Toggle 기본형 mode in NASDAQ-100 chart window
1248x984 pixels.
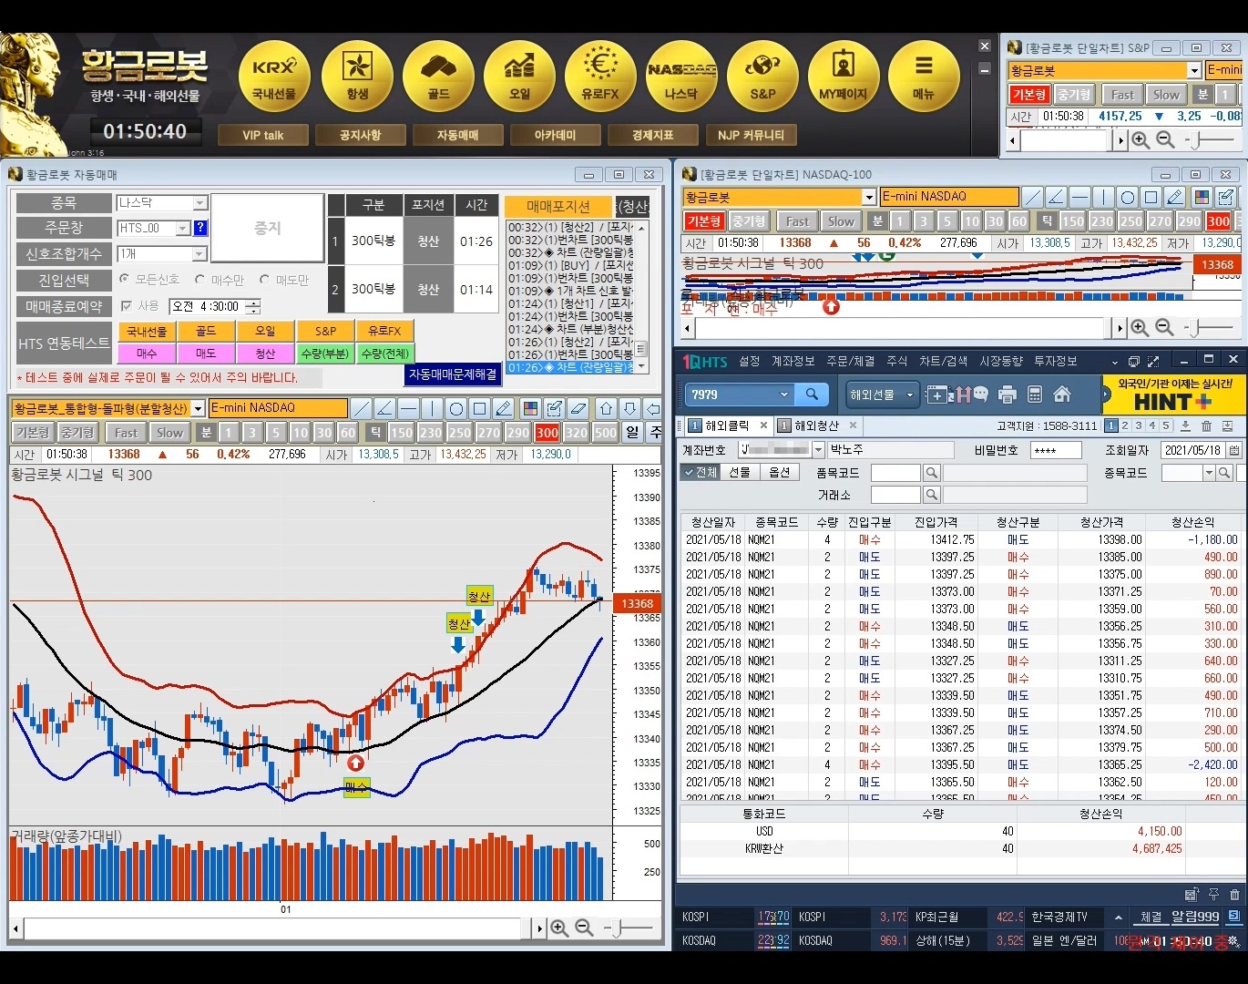click(703, 221)
